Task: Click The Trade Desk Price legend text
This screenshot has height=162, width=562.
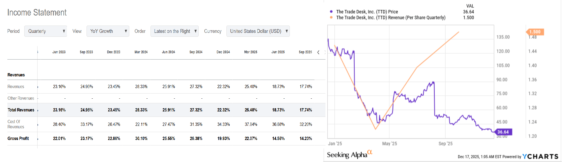Action: point(367,12)
